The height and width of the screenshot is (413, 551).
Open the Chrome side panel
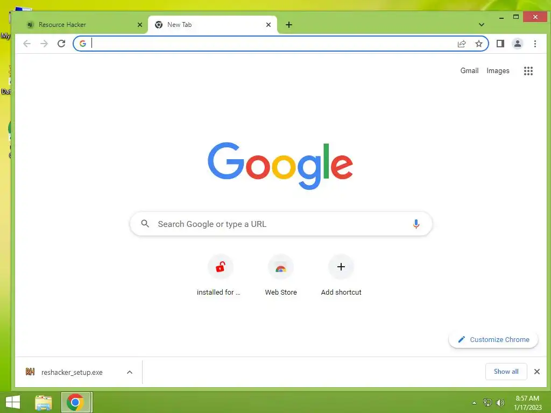point(500,44)
